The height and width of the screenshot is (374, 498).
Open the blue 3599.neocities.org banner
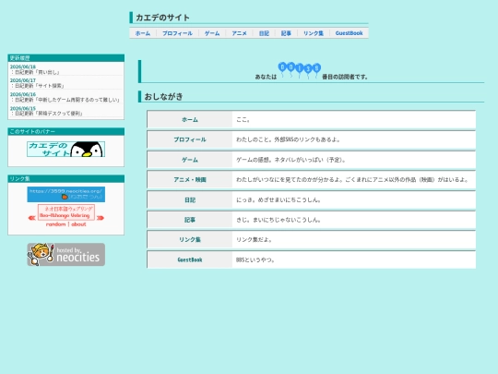[65, 194]
